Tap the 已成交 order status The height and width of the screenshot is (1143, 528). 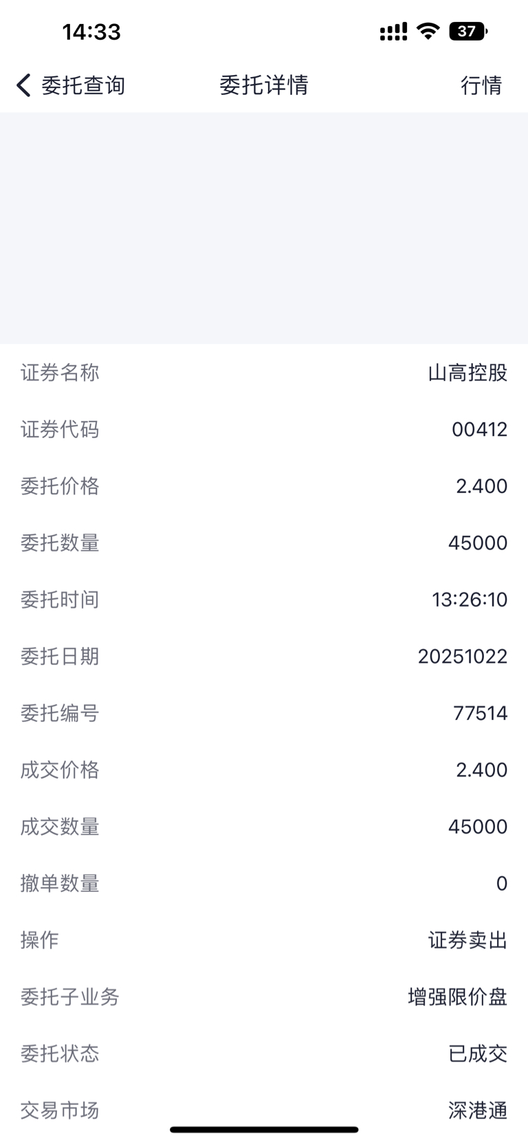coord(478,1054)
